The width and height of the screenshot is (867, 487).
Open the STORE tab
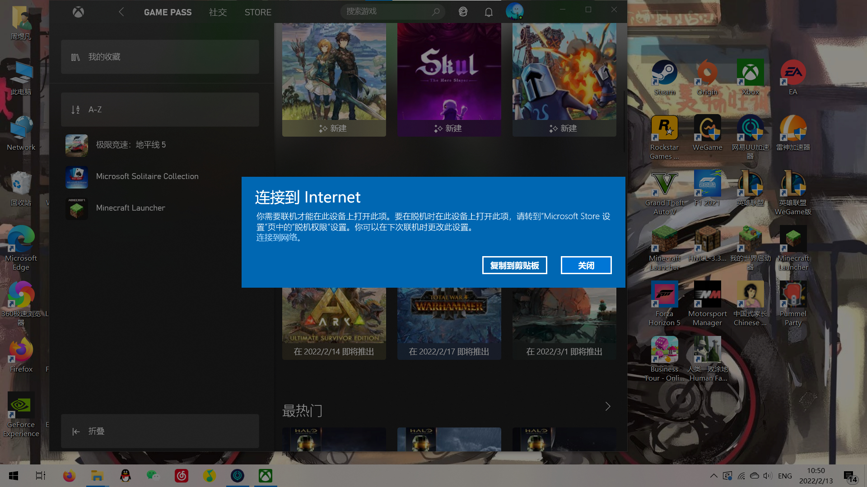tap(258, 12)
